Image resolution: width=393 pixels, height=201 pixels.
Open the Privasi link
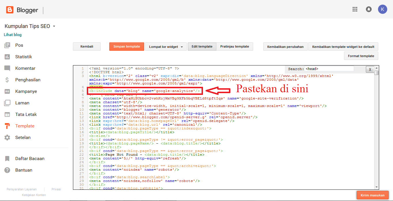[56, 189]
